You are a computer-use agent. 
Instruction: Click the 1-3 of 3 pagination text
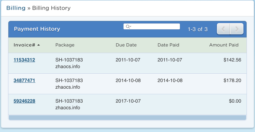click(x=197, y=29)
